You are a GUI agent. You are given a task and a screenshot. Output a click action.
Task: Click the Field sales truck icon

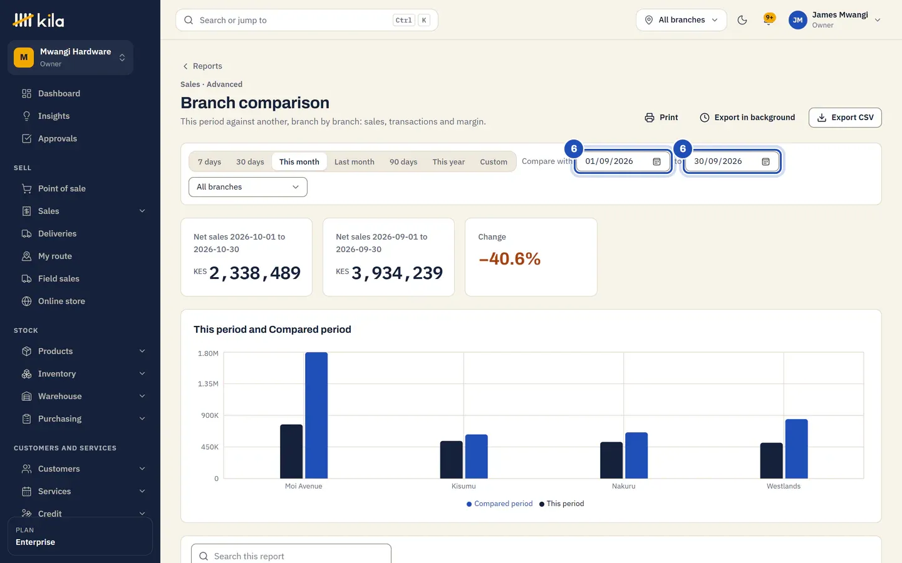coord(26,278)
